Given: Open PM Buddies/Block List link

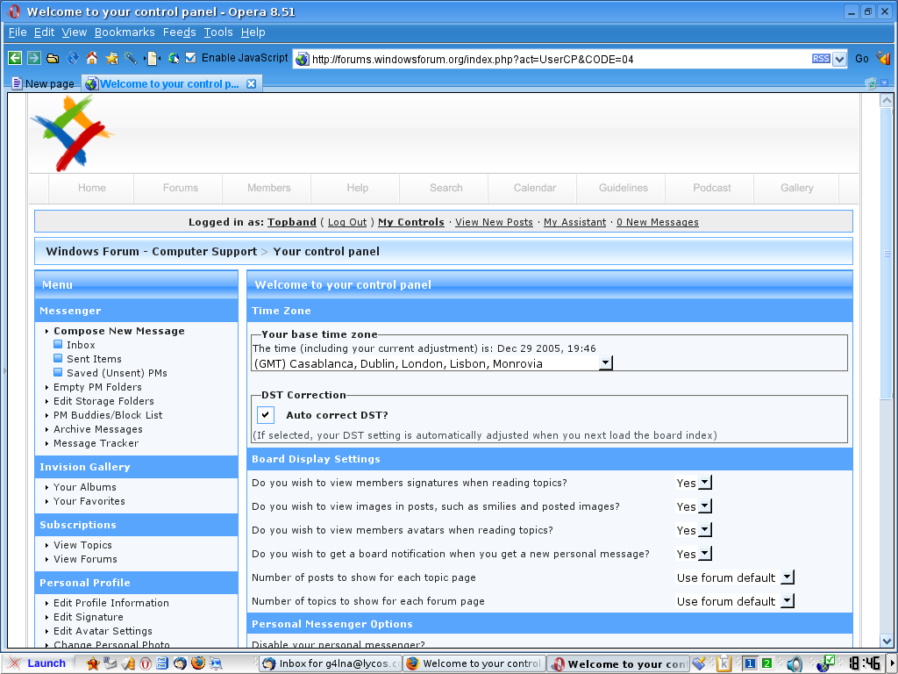Looking at the screenshot, I should 108,415.
